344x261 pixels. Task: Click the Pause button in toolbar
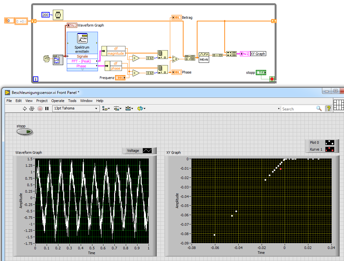[47, 109]
